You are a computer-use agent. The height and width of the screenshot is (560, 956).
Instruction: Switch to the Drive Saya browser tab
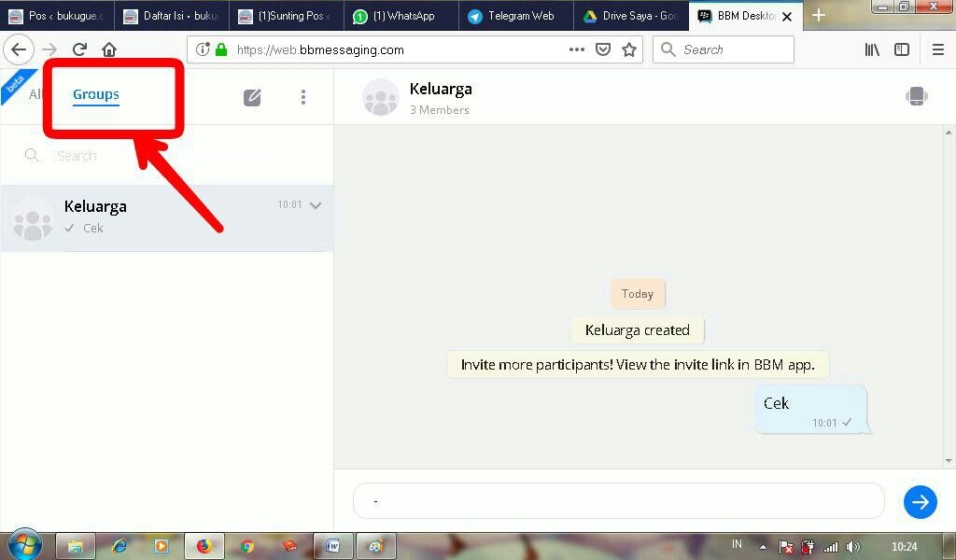pos(630,16)
